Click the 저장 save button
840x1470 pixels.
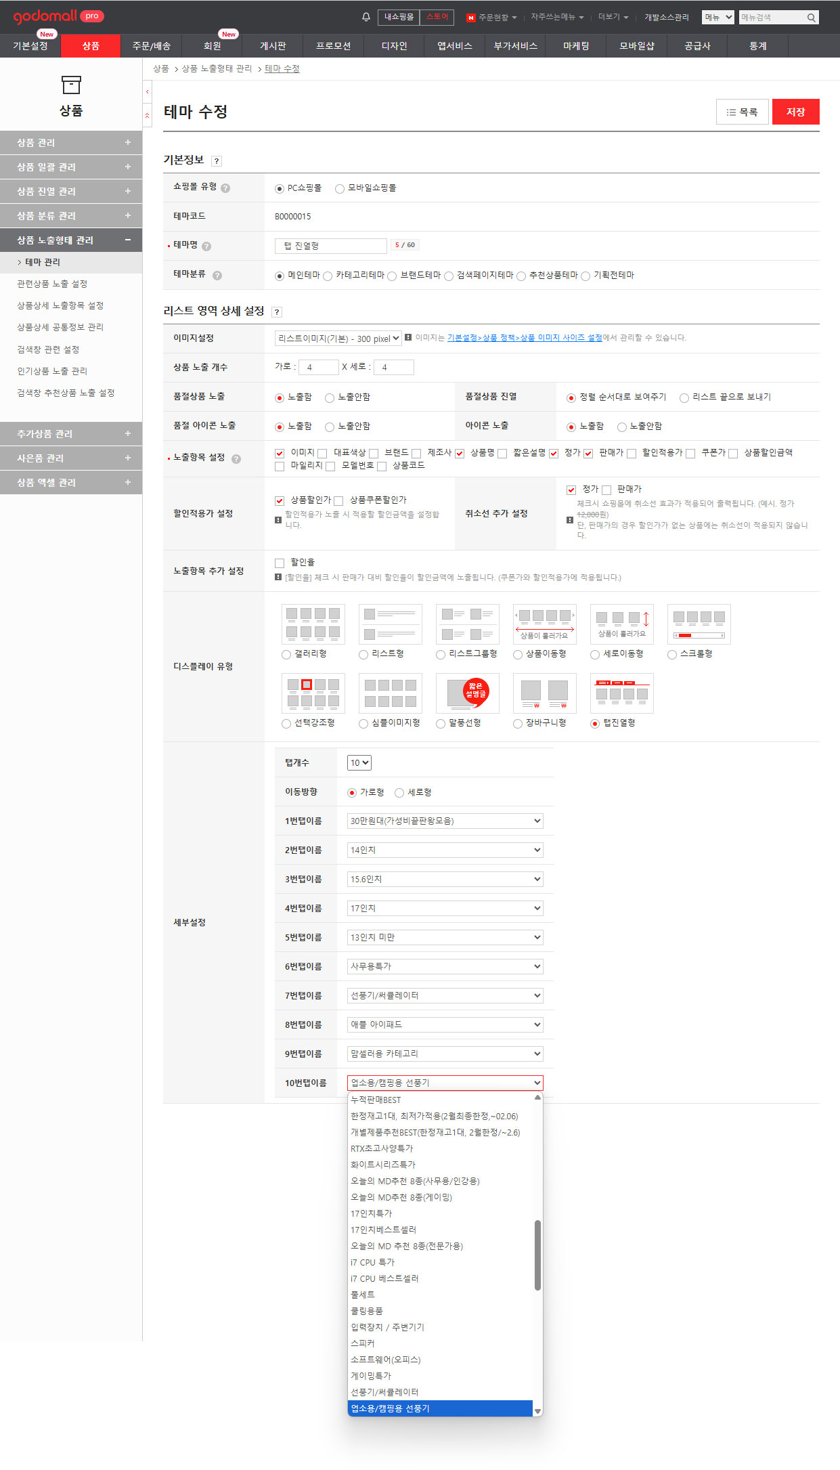click(x=796, y=112)
